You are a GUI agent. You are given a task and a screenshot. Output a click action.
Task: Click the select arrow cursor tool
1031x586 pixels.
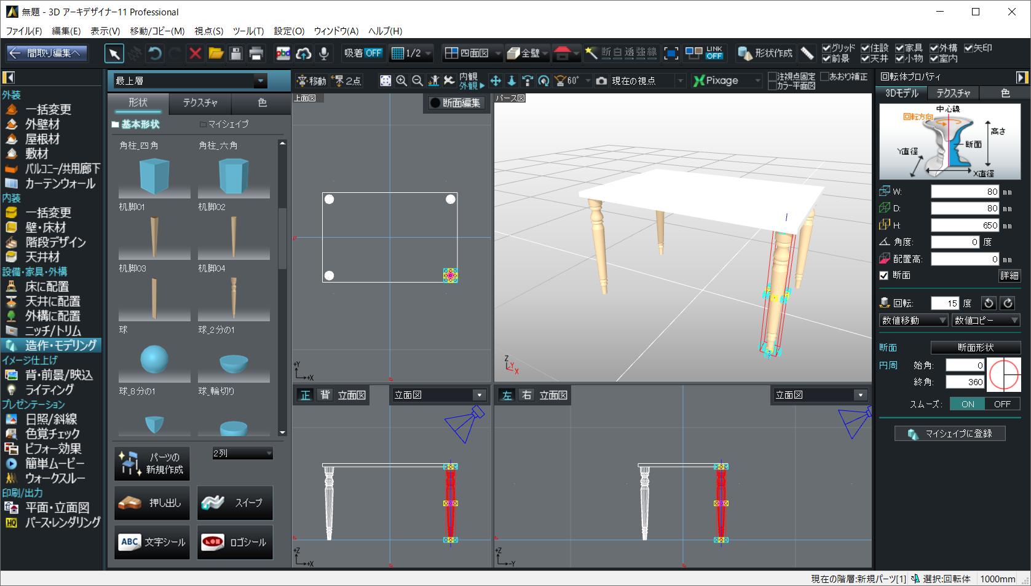point(114,53)
